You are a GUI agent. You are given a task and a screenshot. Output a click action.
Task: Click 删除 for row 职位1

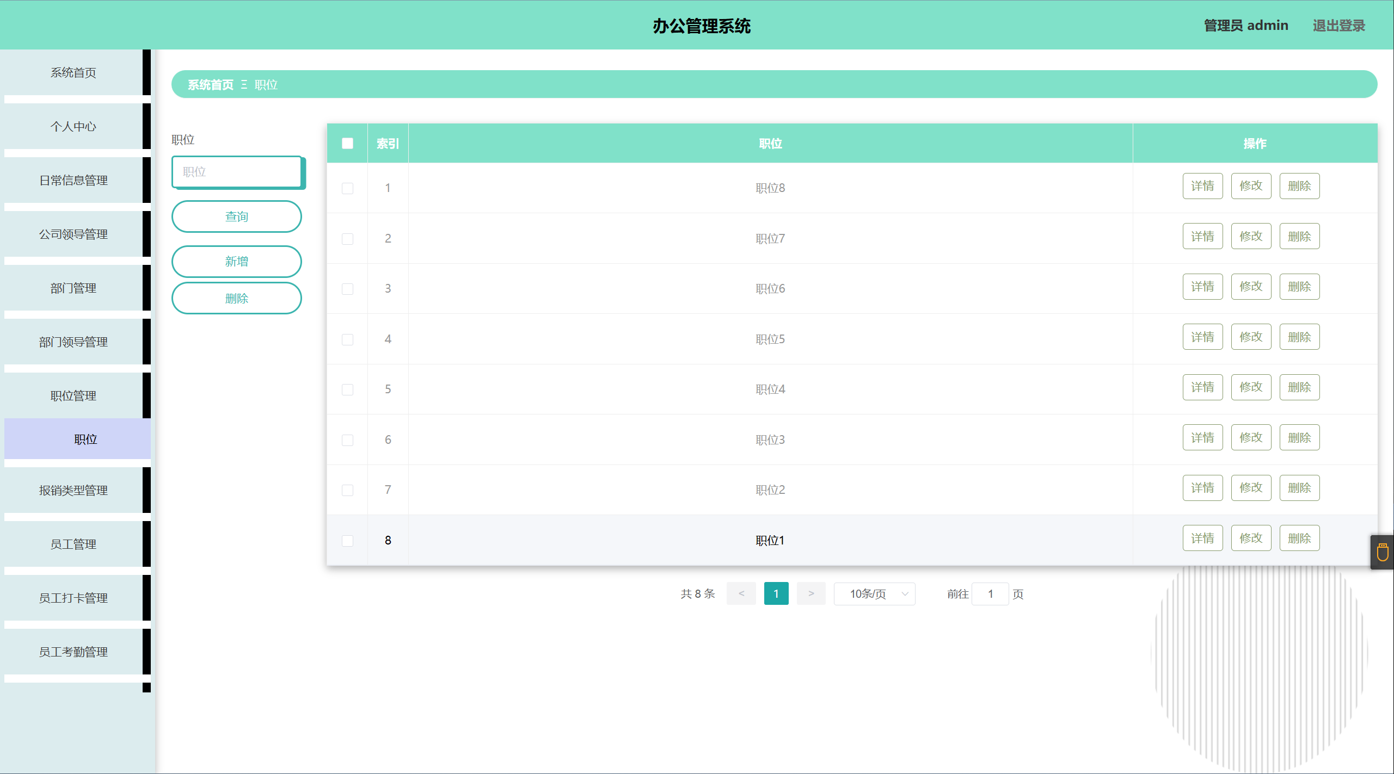tap(1299, 538)
